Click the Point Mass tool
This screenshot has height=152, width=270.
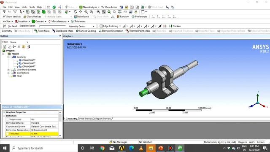42,31
